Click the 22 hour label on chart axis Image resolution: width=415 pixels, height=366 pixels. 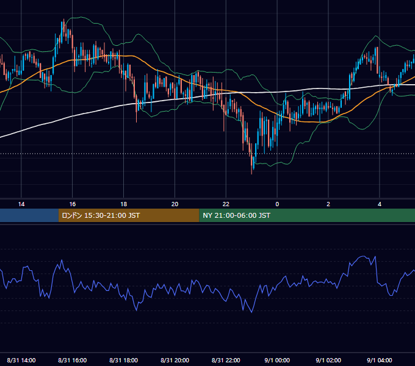[x=226, y=204]
